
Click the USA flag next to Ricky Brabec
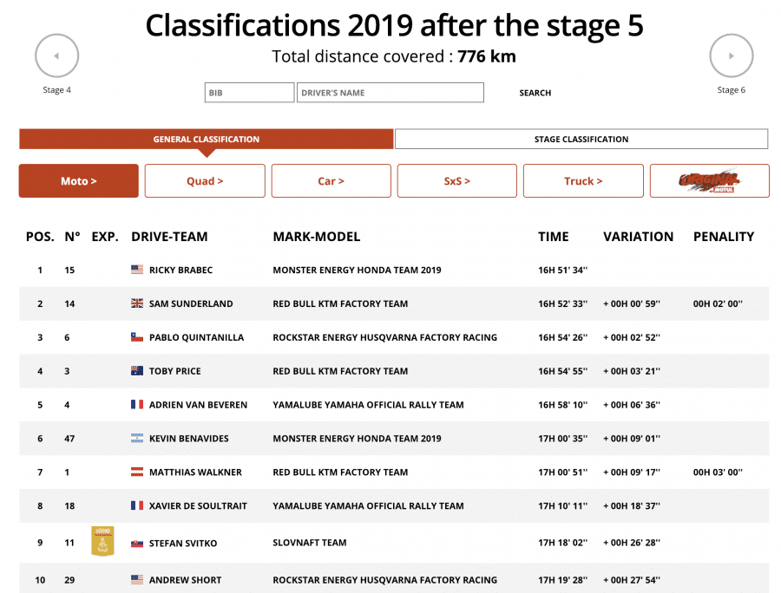(x=137, y=270)
